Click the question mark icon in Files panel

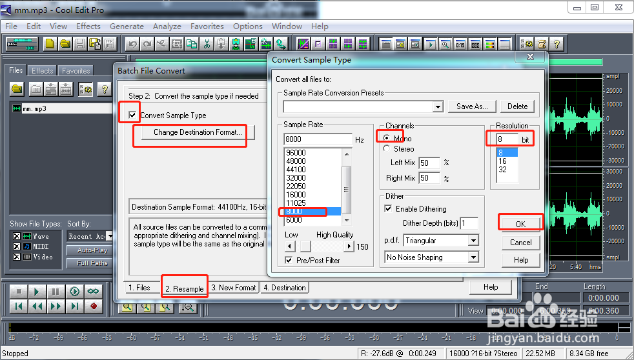click(x=105, y=89)
